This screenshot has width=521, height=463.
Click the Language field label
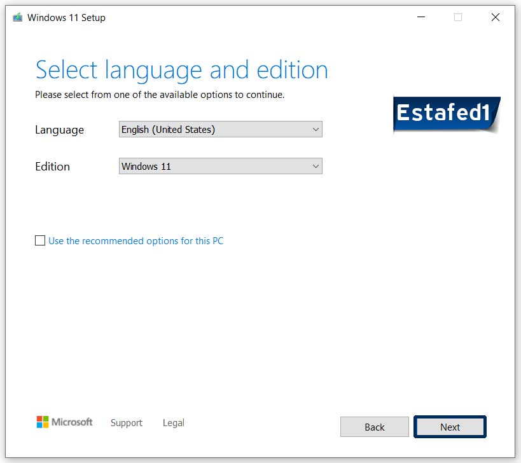pyautogui.click(x=59, y=130)
